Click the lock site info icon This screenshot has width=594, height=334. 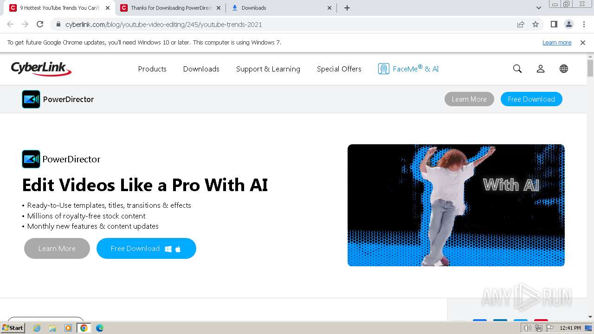pos(58,25)
